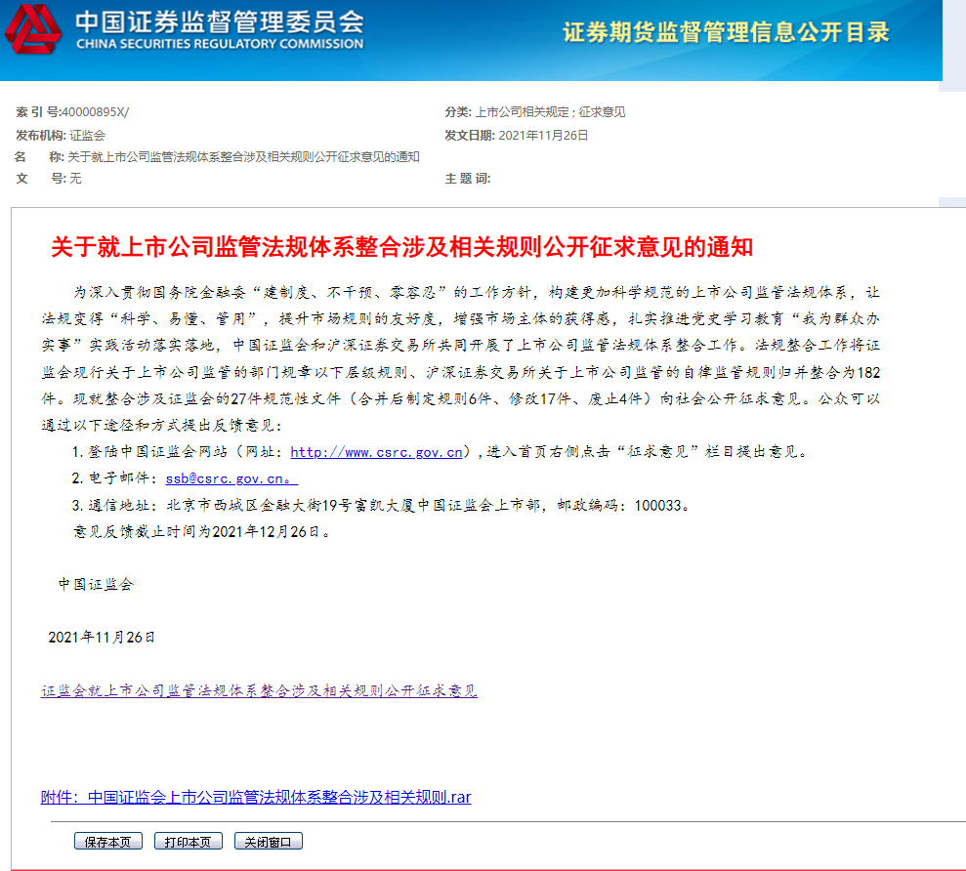The height and width of the screenshot is (871, 966).
Task: Download the 附件 .rar attachment
Action: point(256,797)
